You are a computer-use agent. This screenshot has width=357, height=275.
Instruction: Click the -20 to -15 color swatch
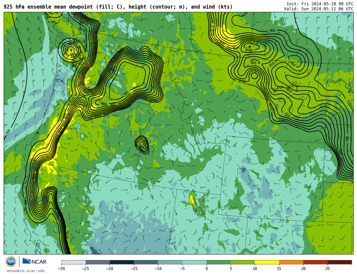click(x=122, y=262)
